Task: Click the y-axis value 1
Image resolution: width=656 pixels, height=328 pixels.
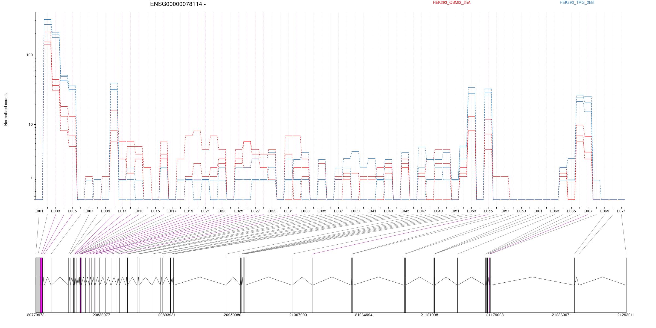Action: click(x=31, y=178)
